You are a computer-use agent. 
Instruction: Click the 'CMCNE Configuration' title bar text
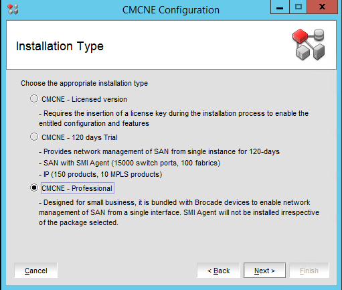pos(171,10)
